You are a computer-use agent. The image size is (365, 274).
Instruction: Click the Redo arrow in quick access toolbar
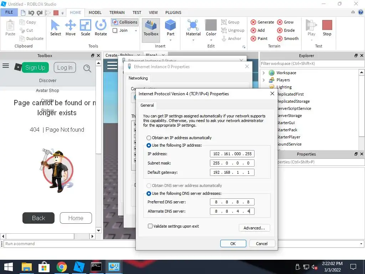[39, 12]
